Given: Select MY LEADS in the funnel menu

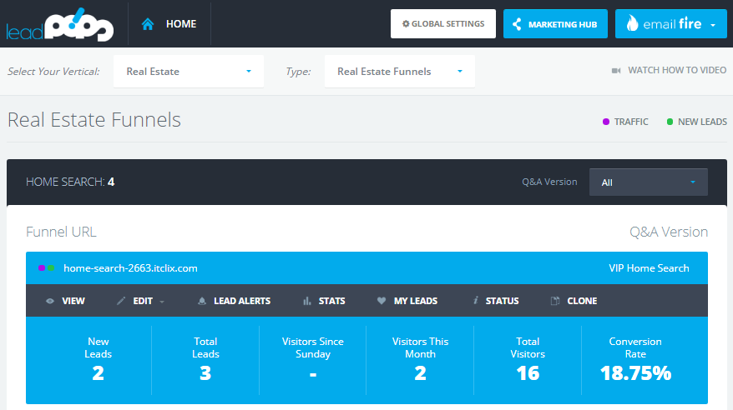Looking at the screenshot, I should [x=416, y=302].
